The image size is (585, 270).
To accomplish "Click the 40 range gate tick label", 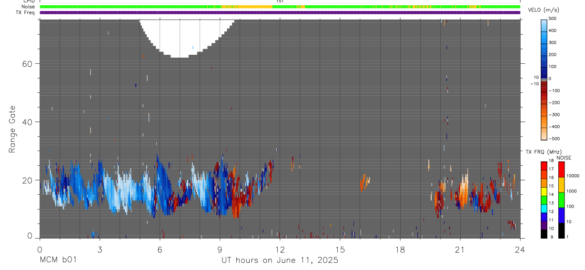I will pos(27,122).
